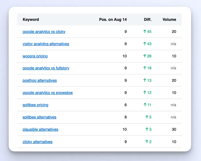The image size is (201, 161).
Task: Click the green up arrow beside 28
Action: click(144, 56)
